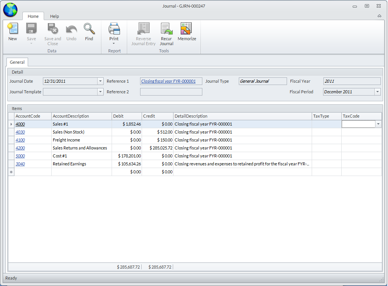Click the New journal icon
Image resolution: width=388 pixels, height=286 pixels.
tap(13, 29)
